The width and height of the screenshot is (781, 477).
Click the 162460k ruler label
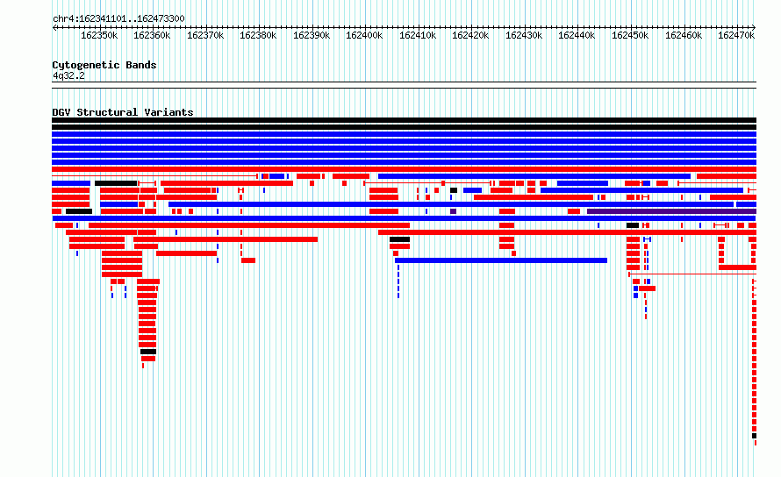pos(684,35)
